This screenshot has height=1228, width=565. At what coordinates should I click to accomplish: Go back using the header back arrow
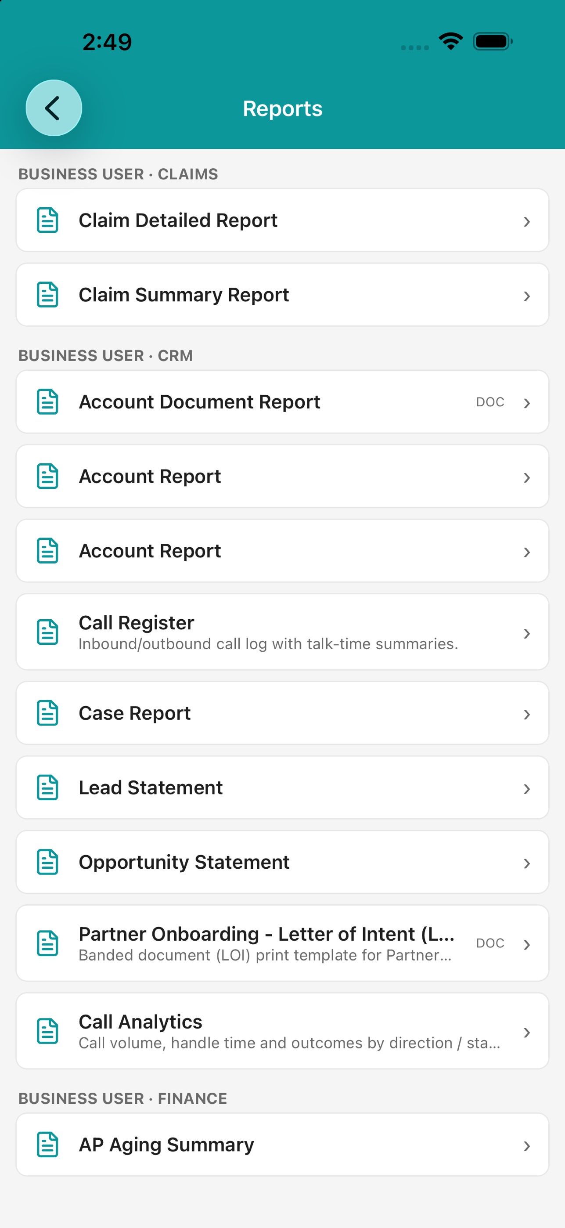54,108
